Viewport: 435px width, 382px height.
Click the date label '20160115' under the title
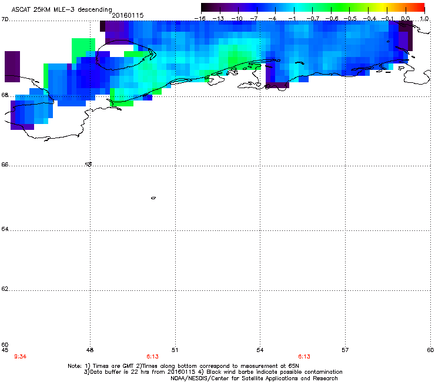(x=128, y=15)
